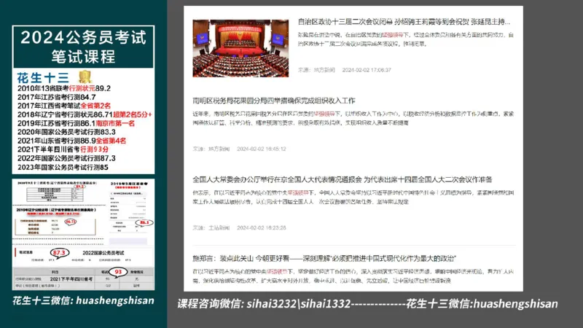
Task: Click bottom caption 课程咨询微信: sihai3232\sihai1332
Action: coord(264,304)
